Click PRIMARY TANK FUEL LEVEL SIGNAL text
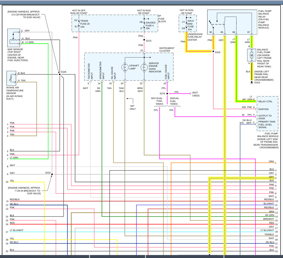Image resolution: width=283 pixels, height=258 pixels. [x=267, y=124]
